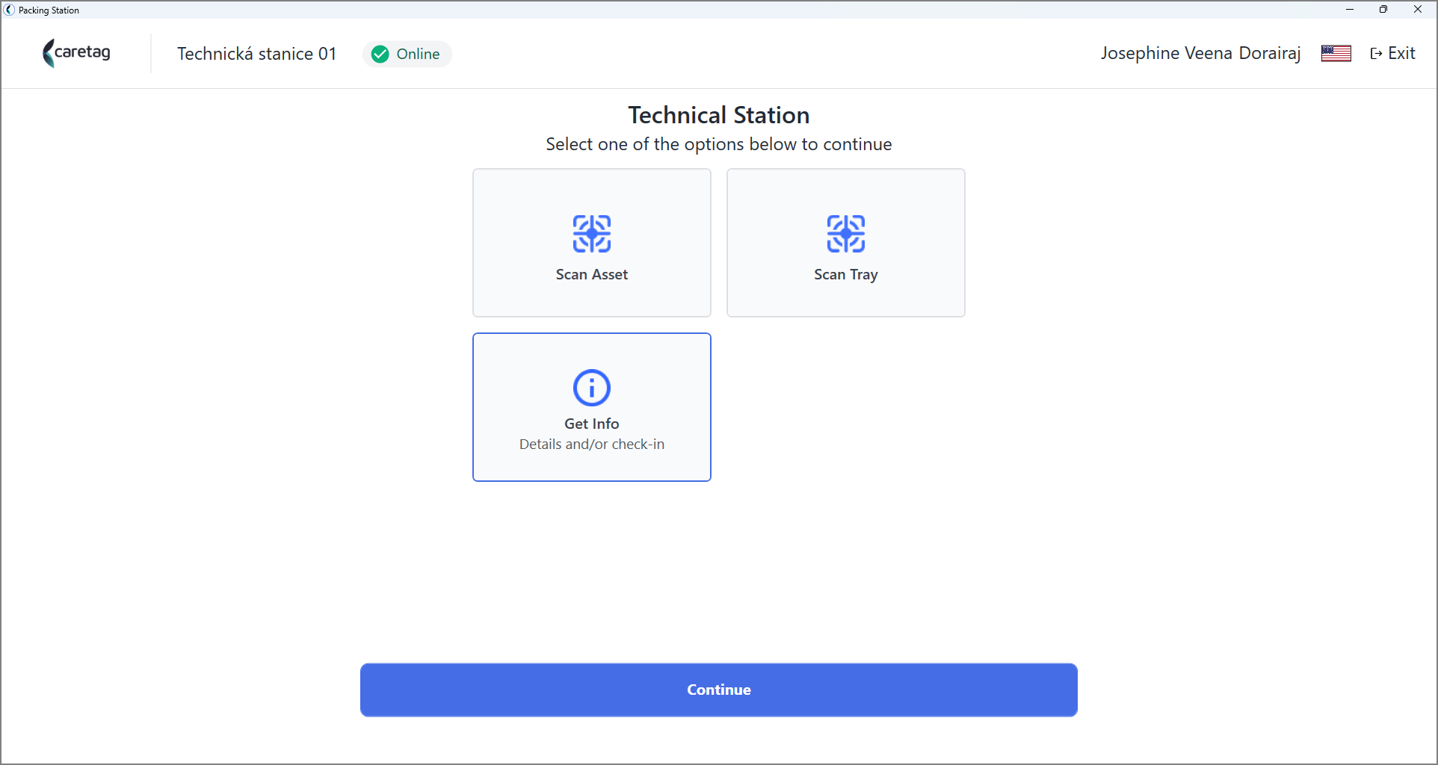Select the Scan Asset option card
The image size is (1438, 765).
click(x=591, y=243)
